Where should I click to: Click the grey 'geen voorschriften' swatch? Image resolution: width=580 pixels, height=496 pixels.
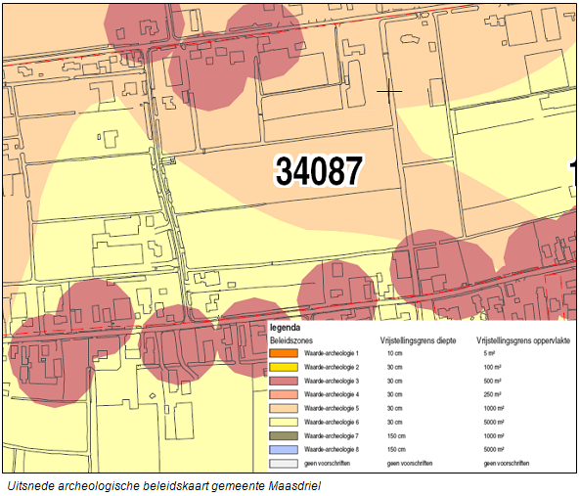point(284,463)
